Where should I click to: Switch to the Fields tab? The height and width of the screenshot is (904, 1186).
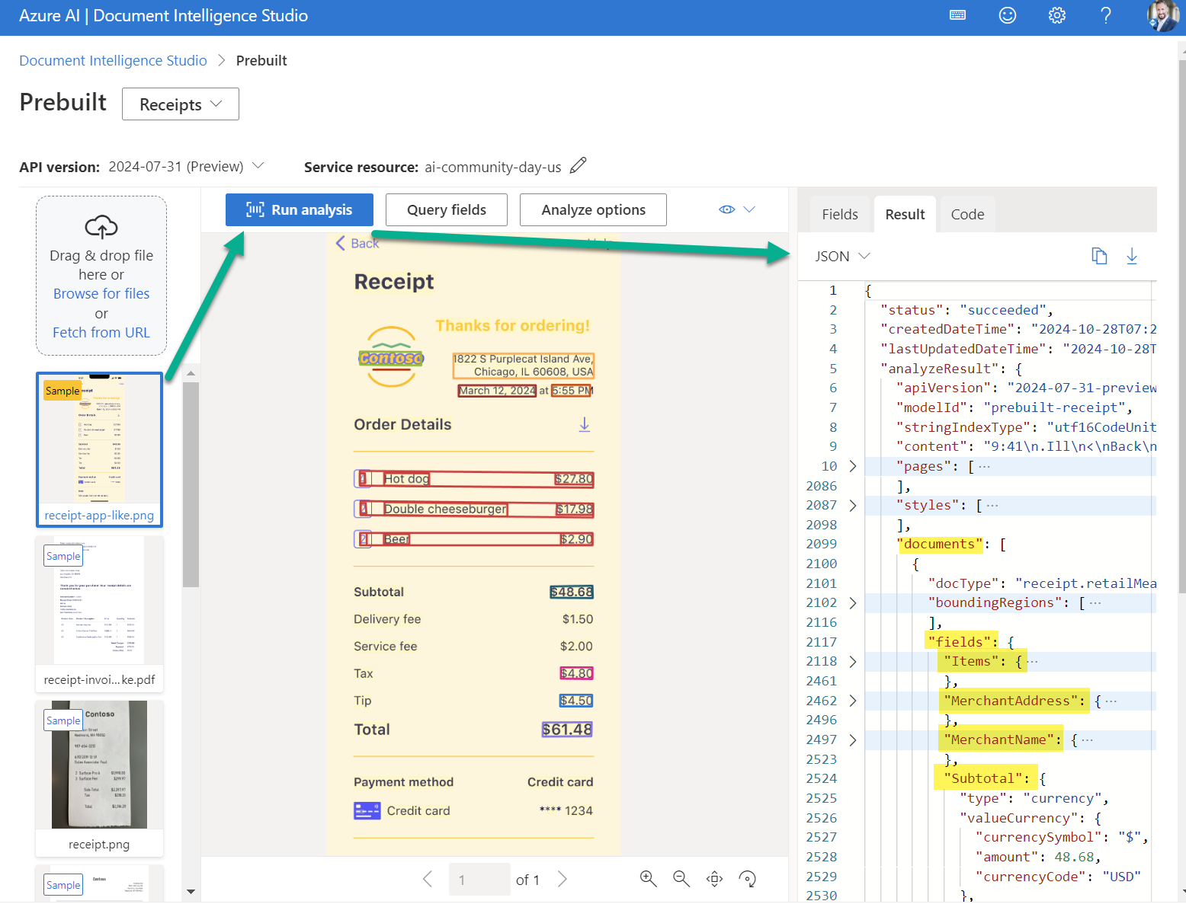point(839,214)
